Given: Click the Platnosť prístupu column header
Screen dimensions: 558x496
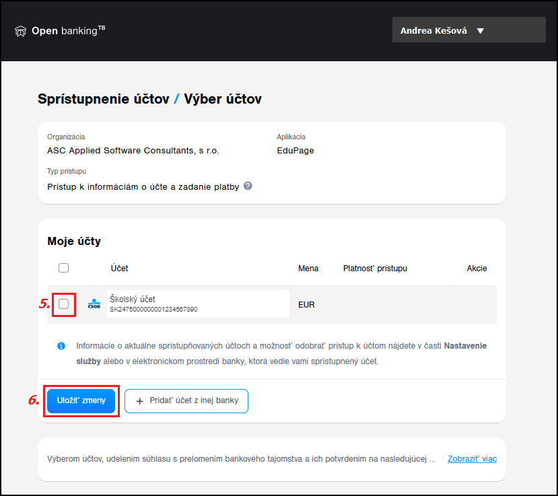Looking at the screenshot, I should [374, 269].
